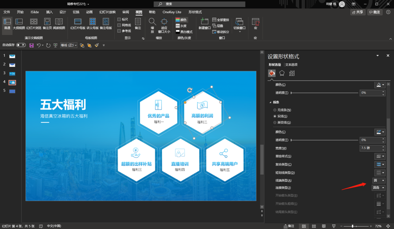Click 新建窗口 new window
The height and width of the screenshot is (229, 394).
(x=204, y=24)
